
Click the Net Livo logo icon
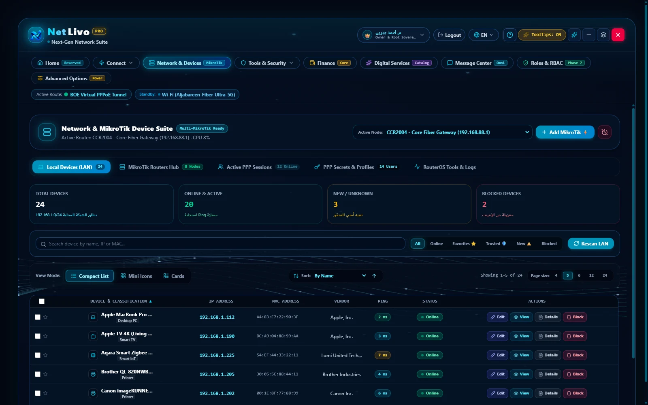[36, 35]
